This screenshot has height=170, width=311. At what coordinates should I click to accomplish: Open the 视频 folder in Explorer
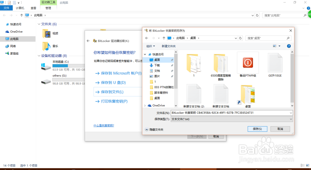tap(50, 33)
